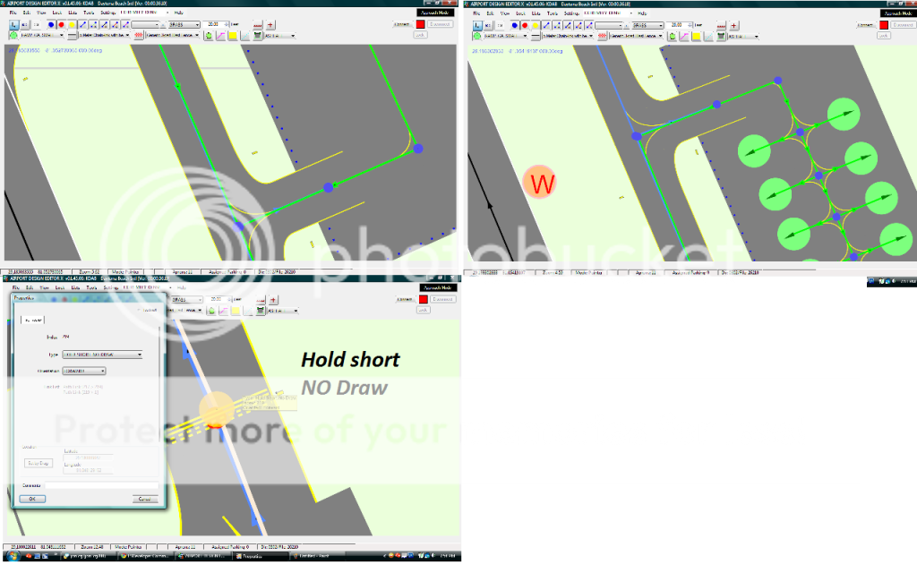Click the yellow rectangle drawing icon
Viewport: 917px width, 573px height.
[x=234, y=38]
